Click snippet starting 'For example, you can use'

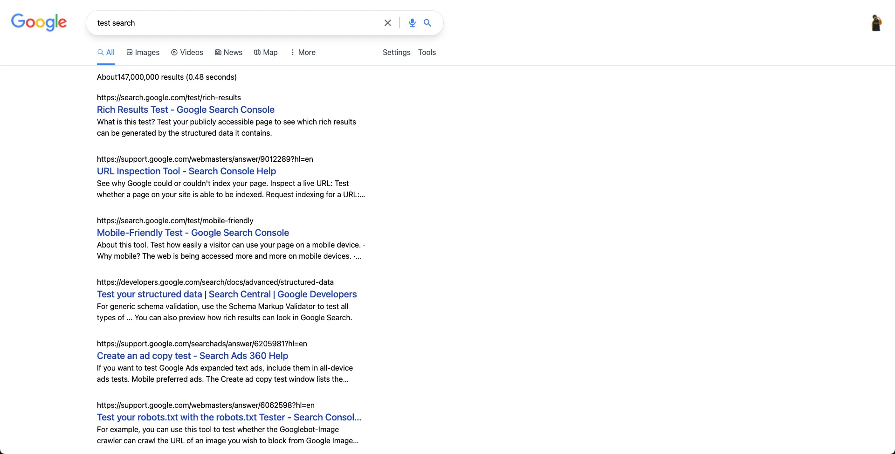coord(228,435)
